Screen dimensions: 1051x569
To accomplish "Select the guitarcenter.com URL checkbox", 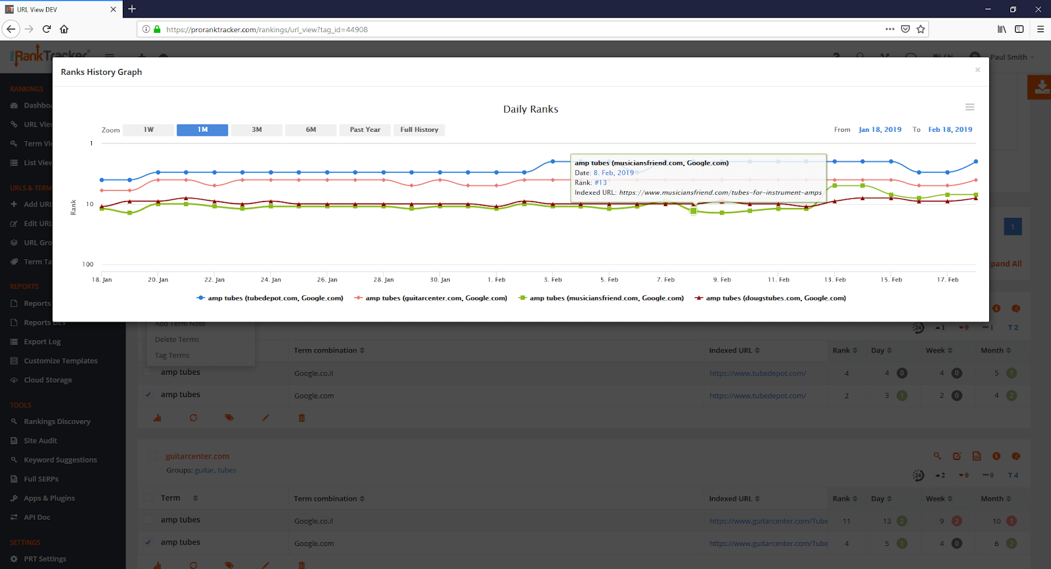I will (x=152, y=456).
